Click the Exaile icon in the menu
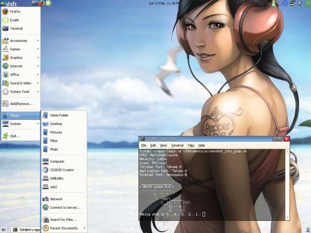 [x=5, y=20]
